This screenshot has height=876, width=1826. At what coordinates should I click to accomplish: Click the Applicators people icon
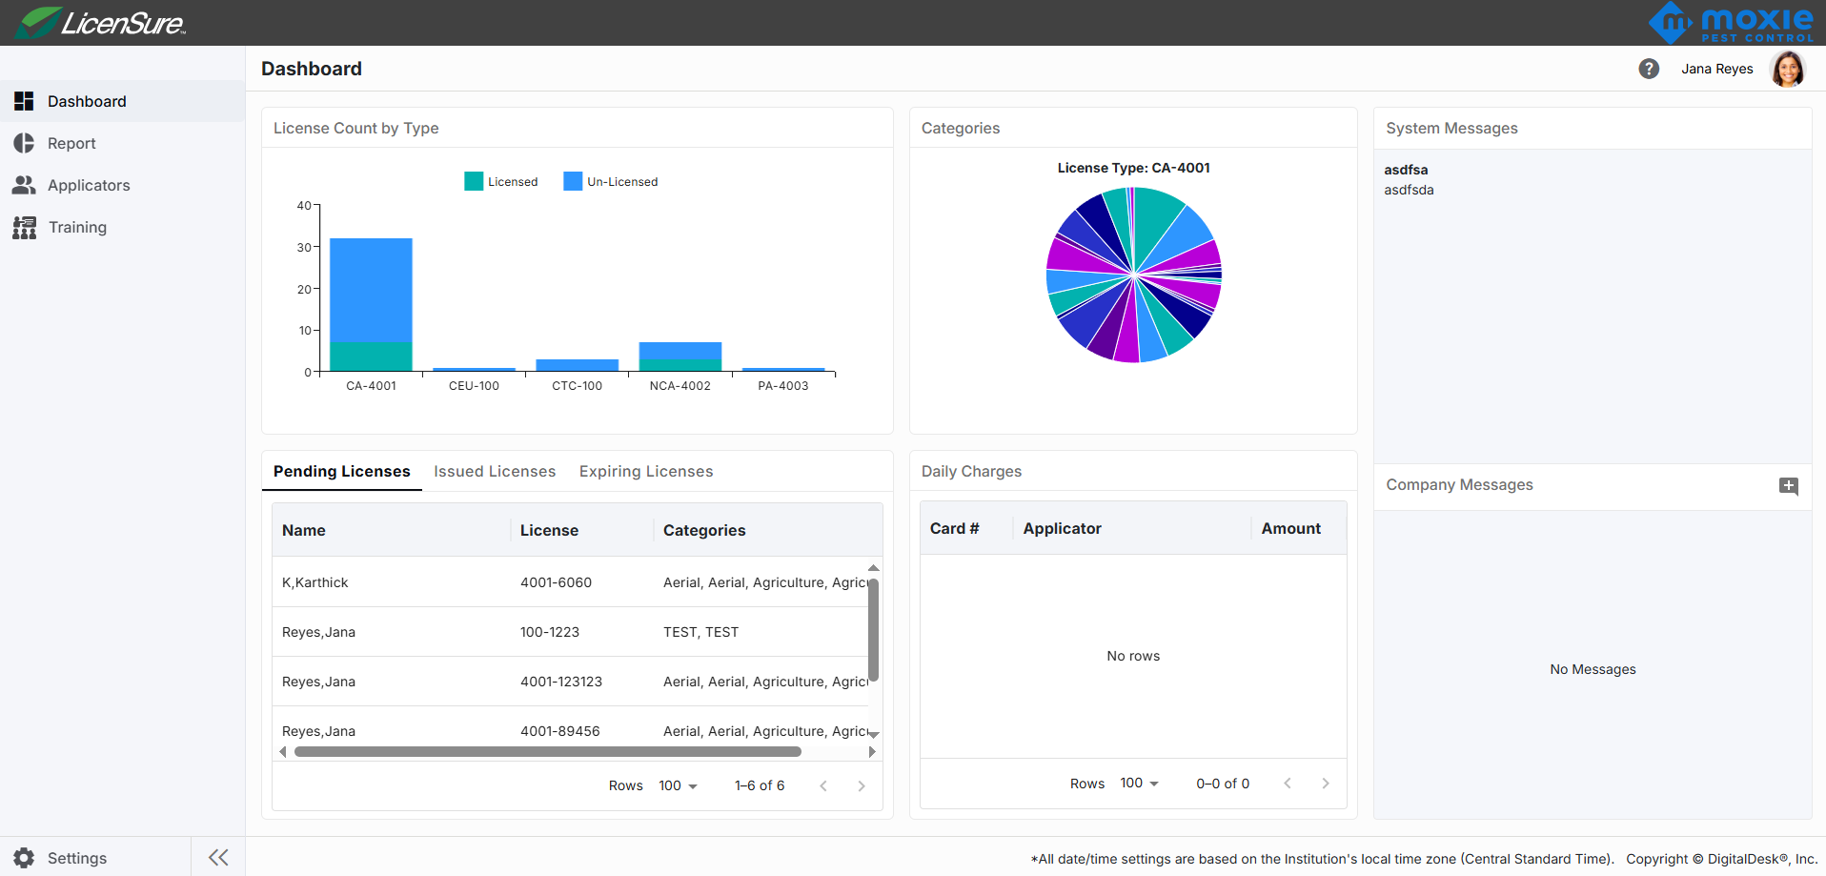tap(24, 185)
